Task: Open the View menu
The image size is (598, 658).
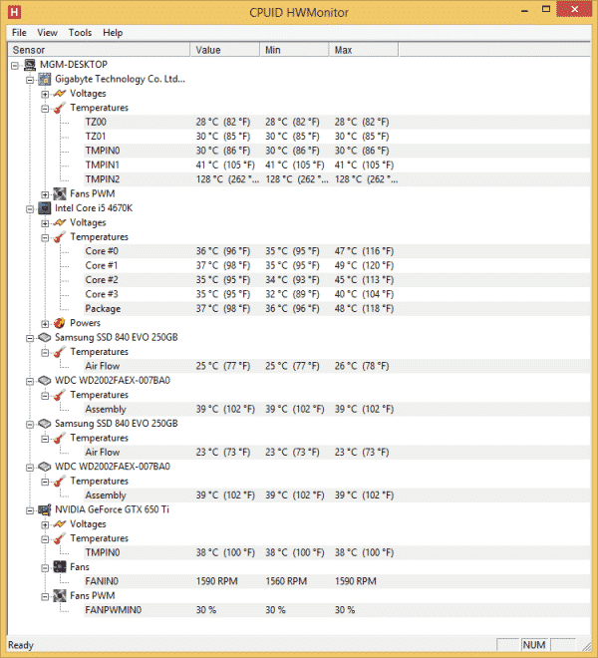Action: pyautogui.click(x=47, y=33)
